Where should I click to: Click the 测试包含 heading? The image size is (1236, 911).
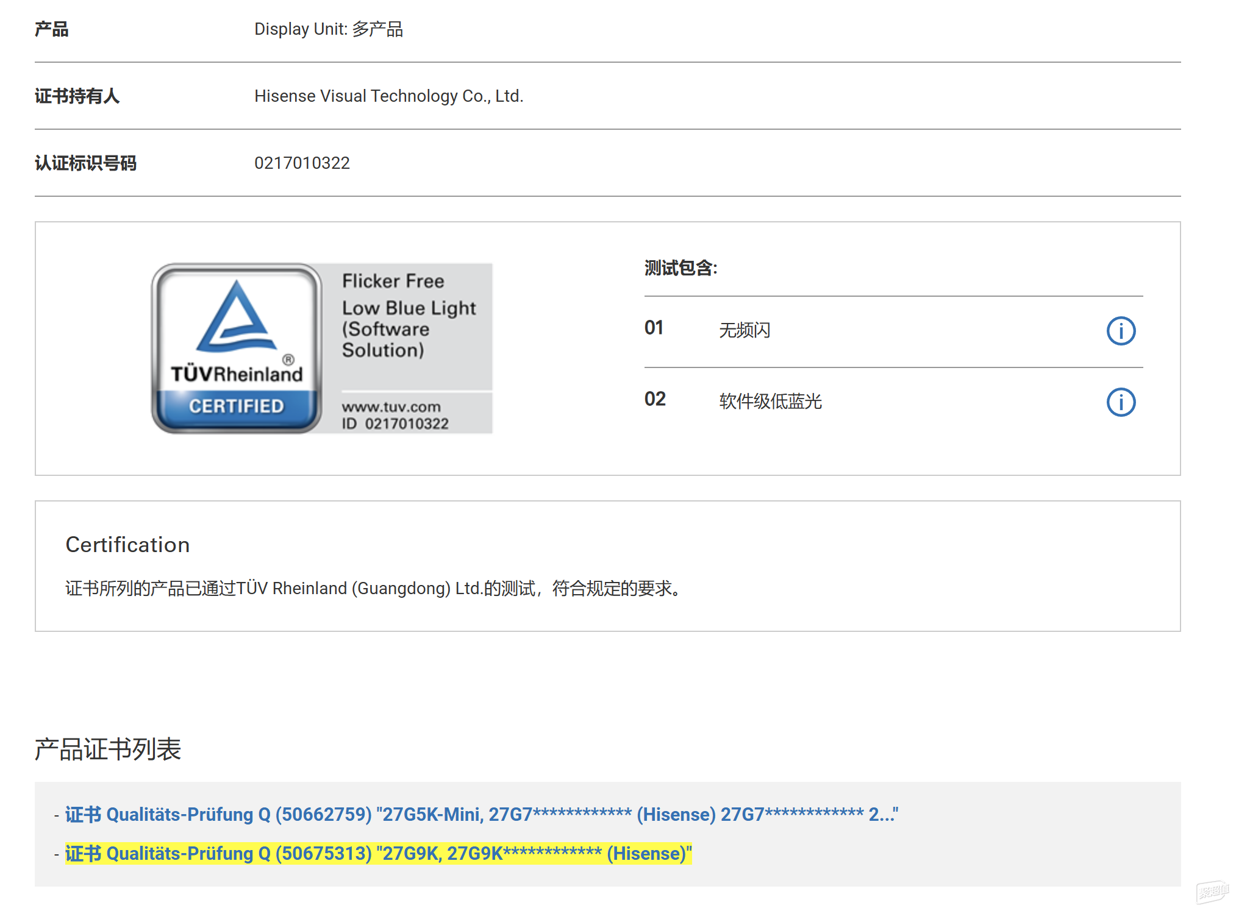[x=681, y=268]
